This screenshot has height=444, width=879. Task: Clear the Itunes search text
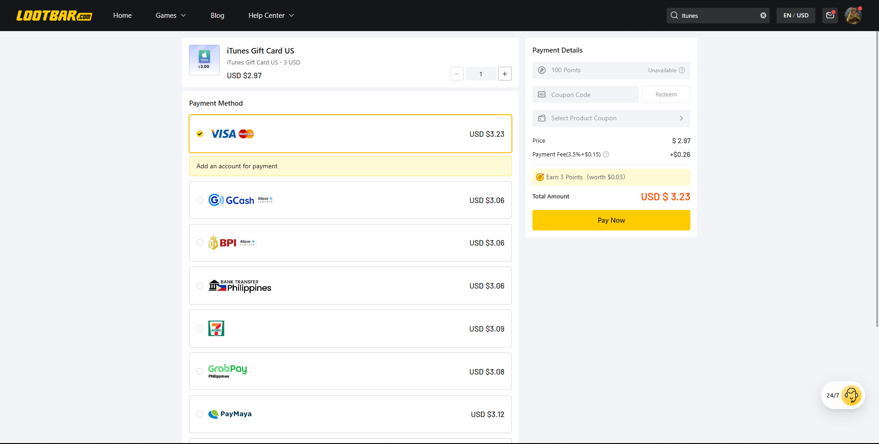coord(763,15)
